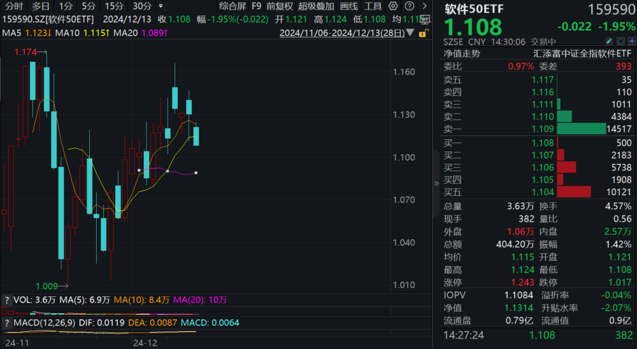Expand the date range dropdown triangle
The height and width of the screenshot is (349, 637).
[410, 32]
